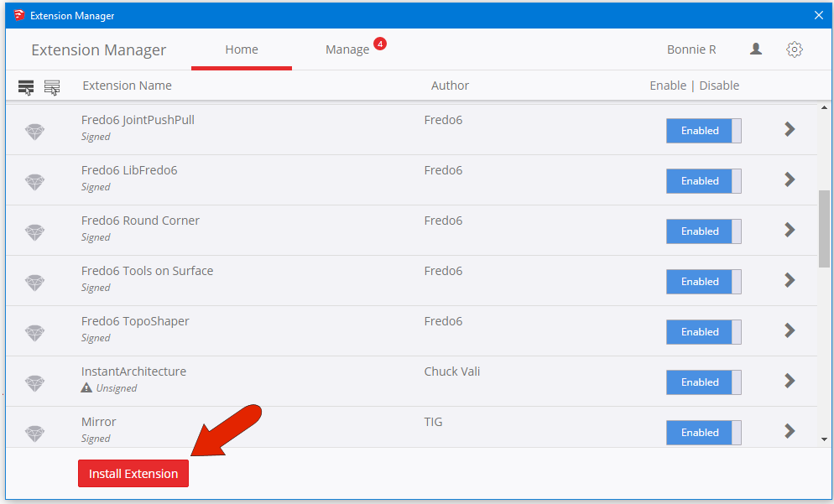
Task: Click the Extension Manager heading text
Action: (x=99, y=50)
